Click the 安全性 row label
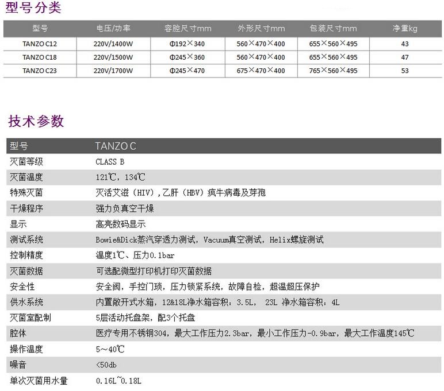This screenshot has width=444, height=391. click(x=22, y=287)
